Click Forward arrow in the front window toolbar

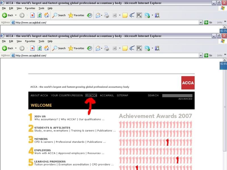point(22,48)
